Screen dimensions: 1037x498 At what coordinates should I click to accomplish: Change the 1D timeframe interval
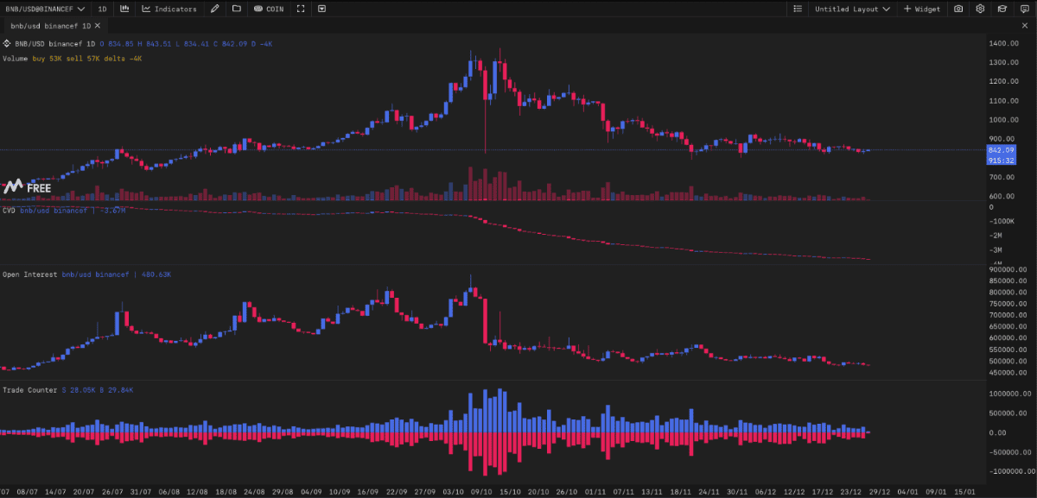pos(103,9)
